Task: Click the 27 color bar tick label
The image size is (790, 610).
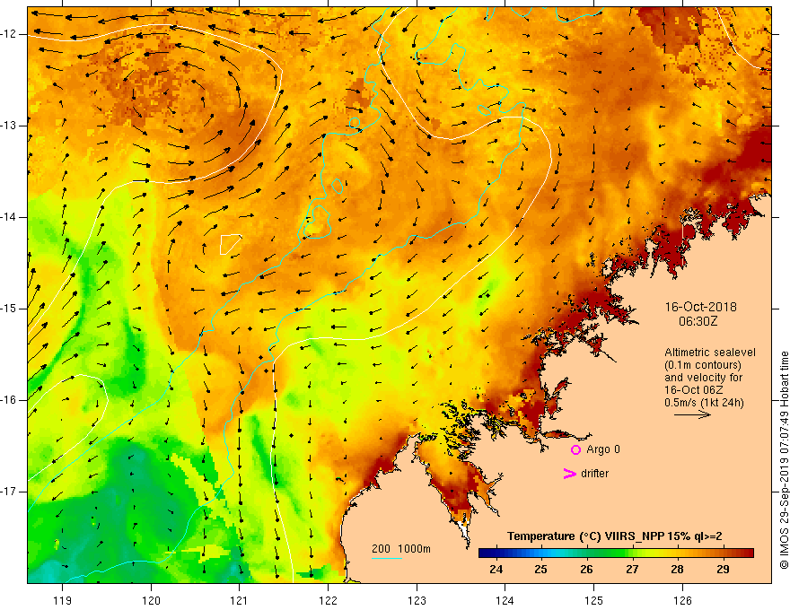Action: pyautogui.click(x=632, y=570)
